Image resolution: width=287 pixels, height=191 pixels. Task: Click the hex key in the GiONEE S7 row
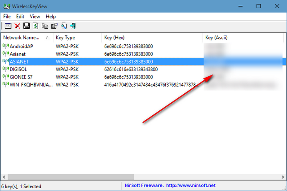click(x=128, y=77)
